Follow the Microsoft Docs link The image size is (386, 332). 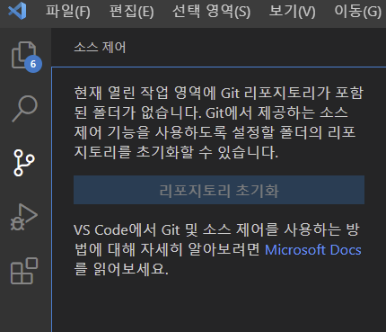pos(313,250)
